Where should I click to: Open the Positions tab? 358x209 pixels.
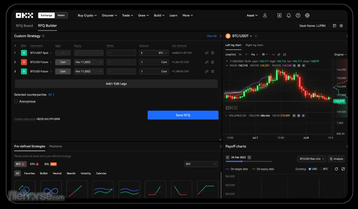click(x=56, y=146)
